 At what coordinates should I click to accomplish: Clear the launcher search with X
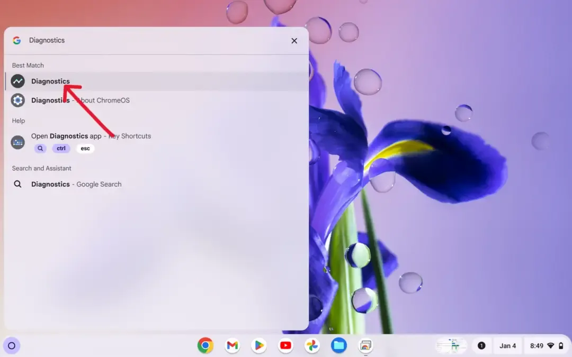(x=294, y=41)
